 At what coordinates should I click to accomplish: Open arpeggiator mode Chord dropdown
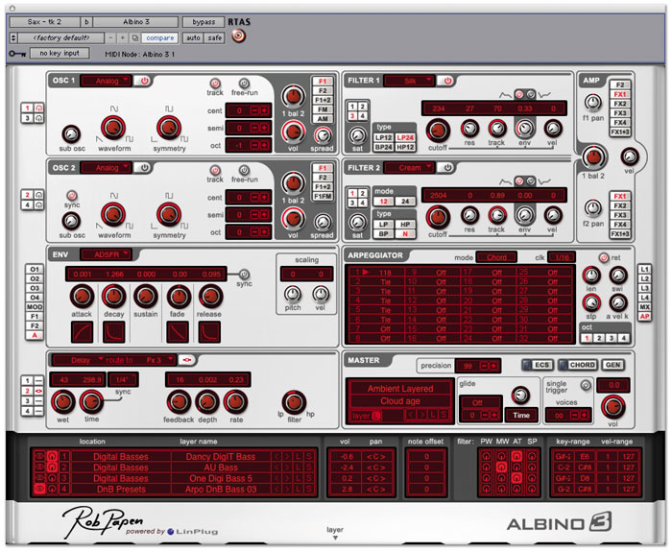496,257
